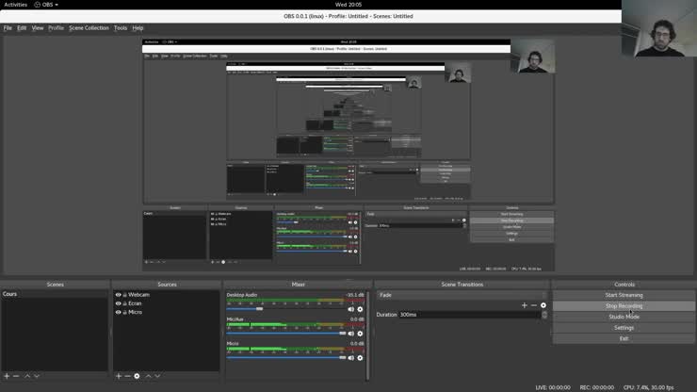
Task: Click the Stop Recording button
Action: 624,306
